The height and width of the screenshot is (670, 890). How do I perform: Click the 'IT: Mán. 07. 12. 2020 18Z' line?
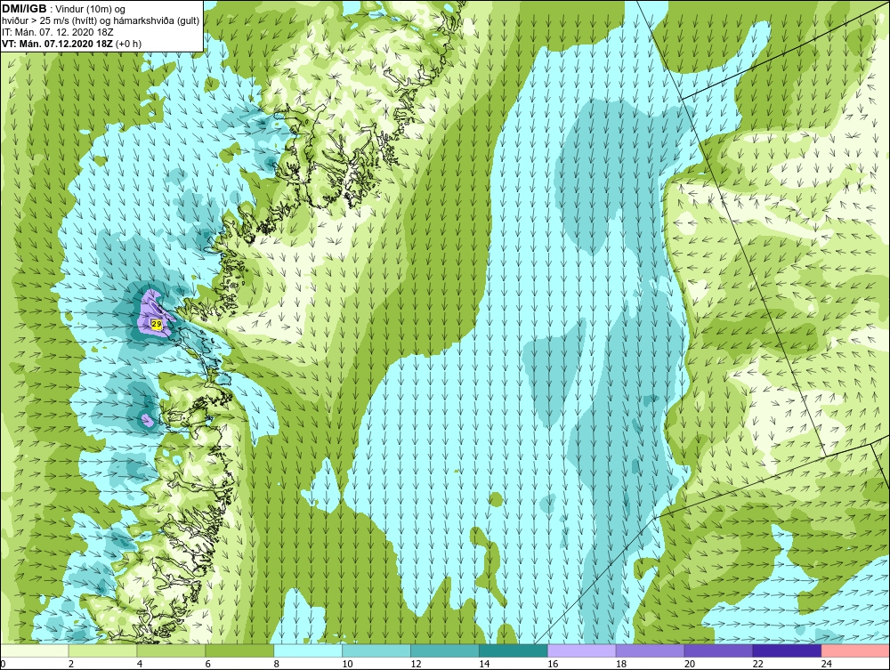(x=57, y=32)
